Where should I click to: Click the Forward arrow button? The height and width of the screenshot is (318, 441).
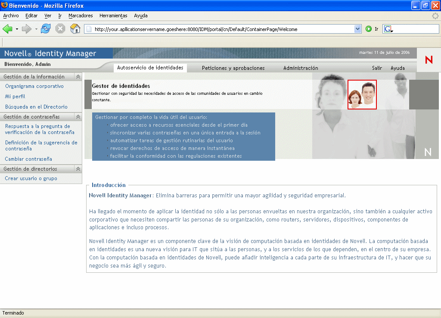[26, 29]
